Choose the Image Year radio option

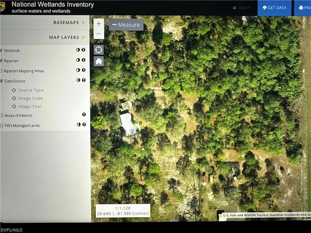click(x=14, y=107)
